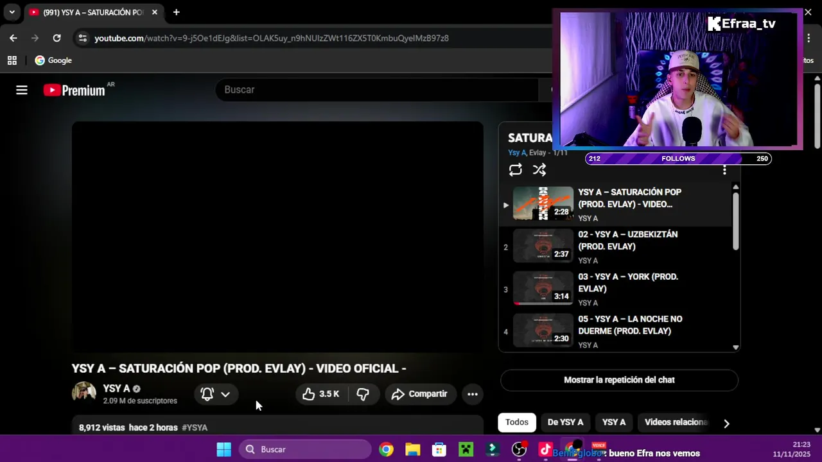Open site information icon in address bar

click(x=82, y=38)
